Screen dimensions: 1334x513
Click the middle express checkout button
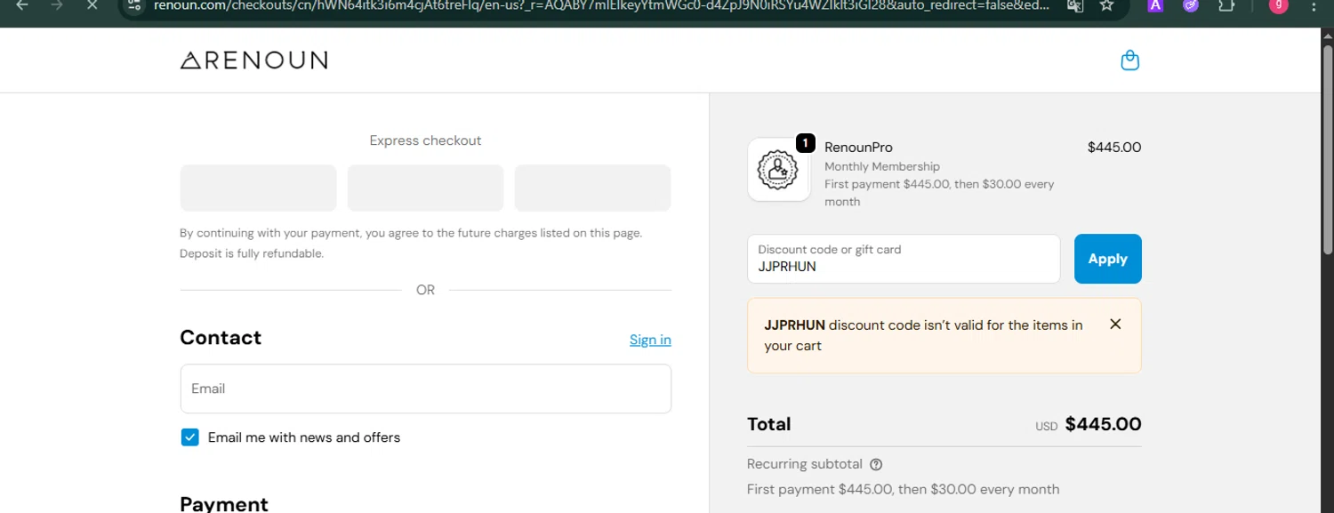425,188
